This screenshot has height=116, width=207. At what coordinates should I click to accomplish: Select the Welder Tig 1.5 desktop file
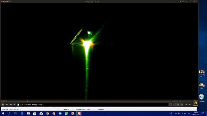point(202,73)
